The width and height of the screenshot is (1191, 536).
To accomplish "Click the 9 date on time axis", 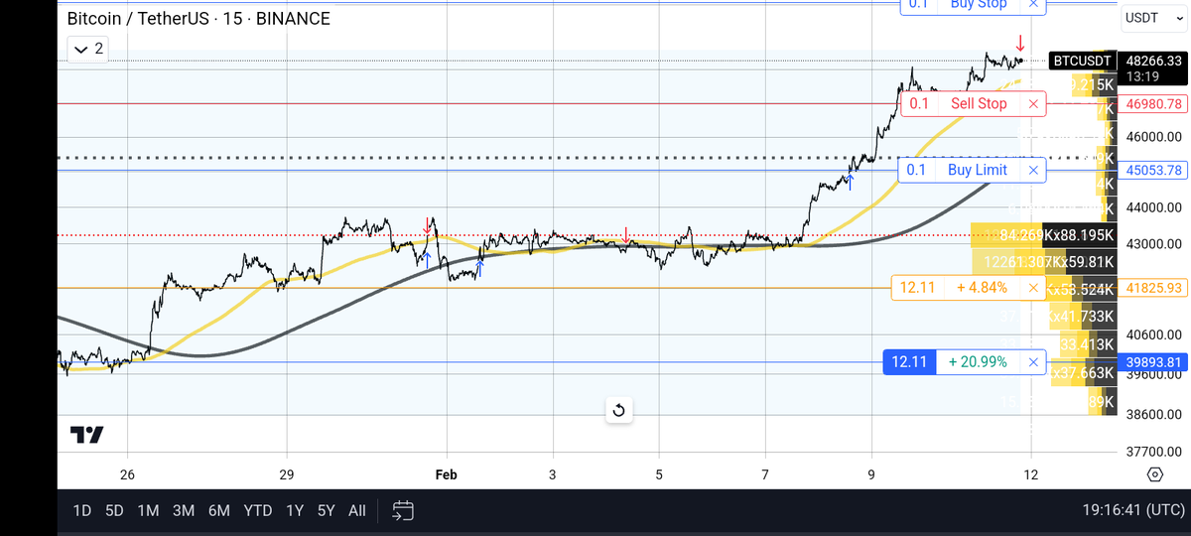I will pos(871,474).
